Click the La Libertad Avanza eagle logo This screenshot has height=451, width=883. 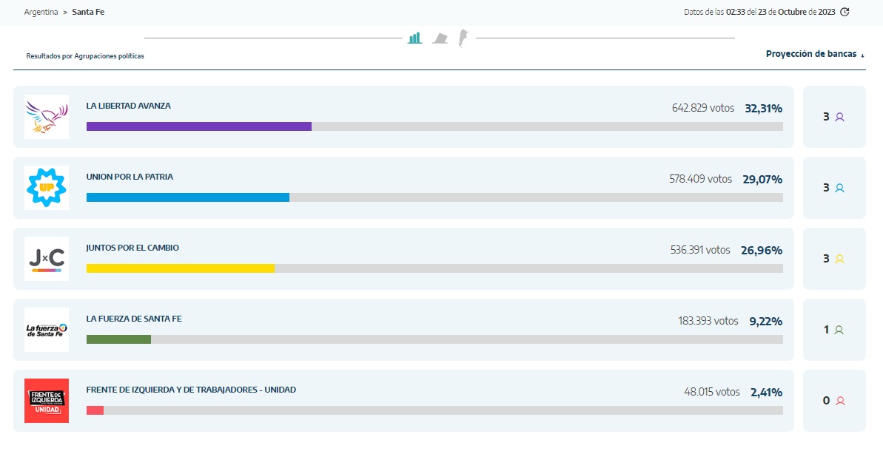point(47,117)
